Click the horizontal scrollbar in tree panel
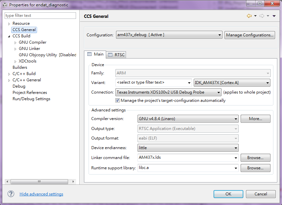This screenshot has height=205, width=282. [x=39, y=182]
